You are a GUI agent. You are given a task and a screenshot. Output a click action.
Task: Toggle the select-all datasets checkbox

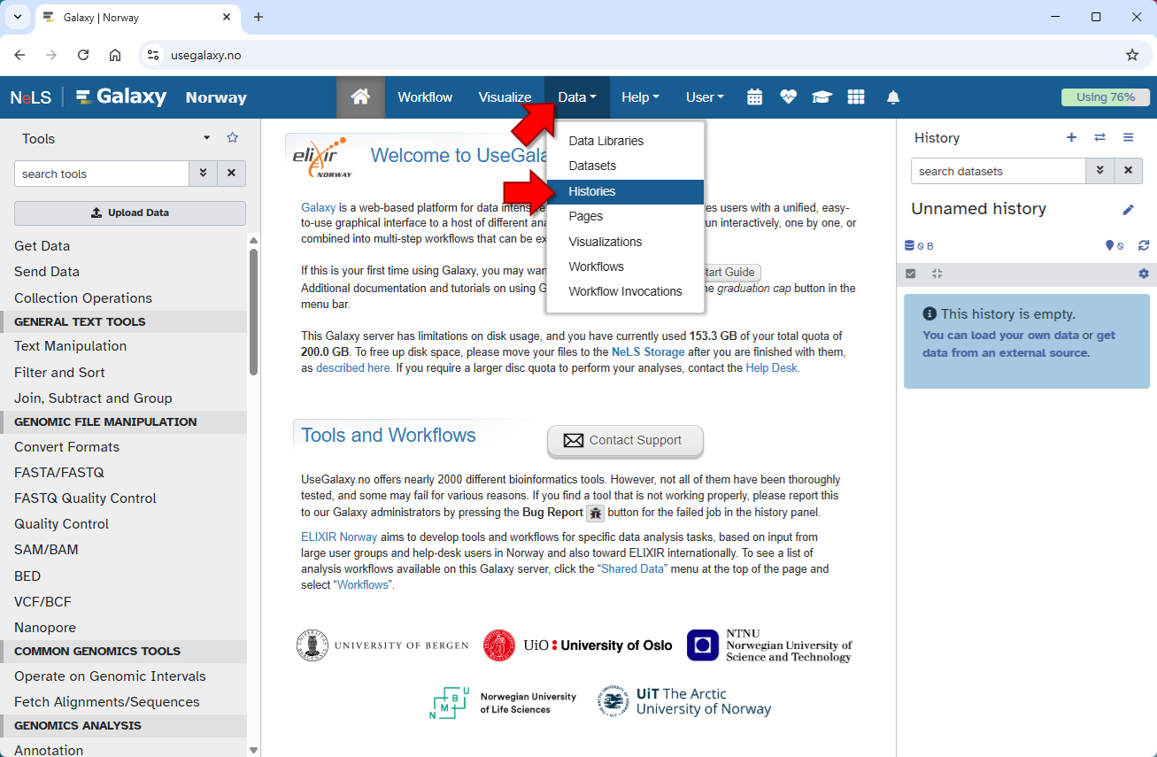click(911, 274)
